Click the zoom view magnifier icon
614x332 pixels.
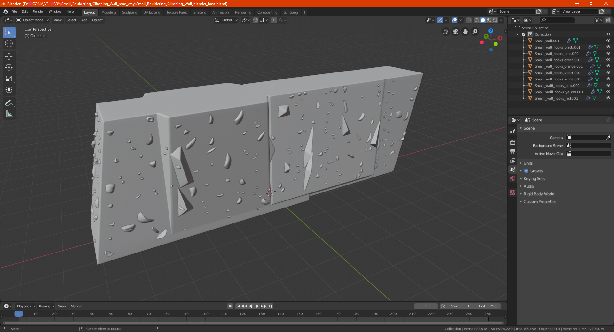(475, 32)
